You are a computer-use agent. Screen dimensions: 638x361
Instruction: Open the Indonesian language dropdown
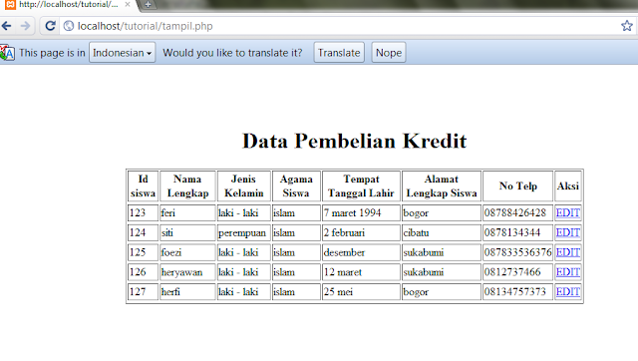[x=122, y=53]
